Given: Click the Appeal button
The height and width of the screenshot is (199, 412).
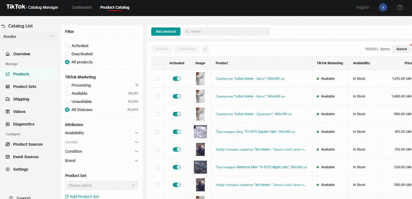Looking at the screenshot, I should [x=401, y=49].
